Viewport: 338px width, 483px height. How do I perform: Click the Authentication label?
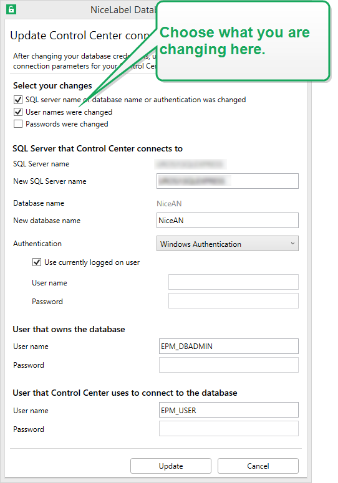(x=37, y=244)
